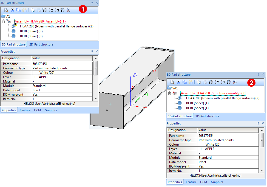Image resolution: width=267 pixels, height=187 pixels.
Task: Click the SA1 folder icon
Action: click(169, 88)
